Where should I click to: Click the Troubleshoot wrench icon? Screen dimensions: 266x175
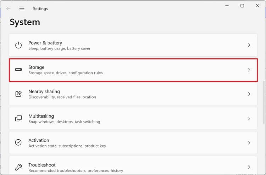(x=18, y=167)
